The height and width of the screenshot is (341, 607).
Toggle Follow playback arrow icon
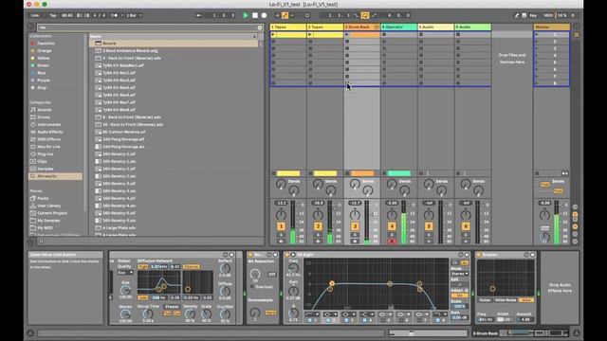pyautogui.click(x=199, y=15)
